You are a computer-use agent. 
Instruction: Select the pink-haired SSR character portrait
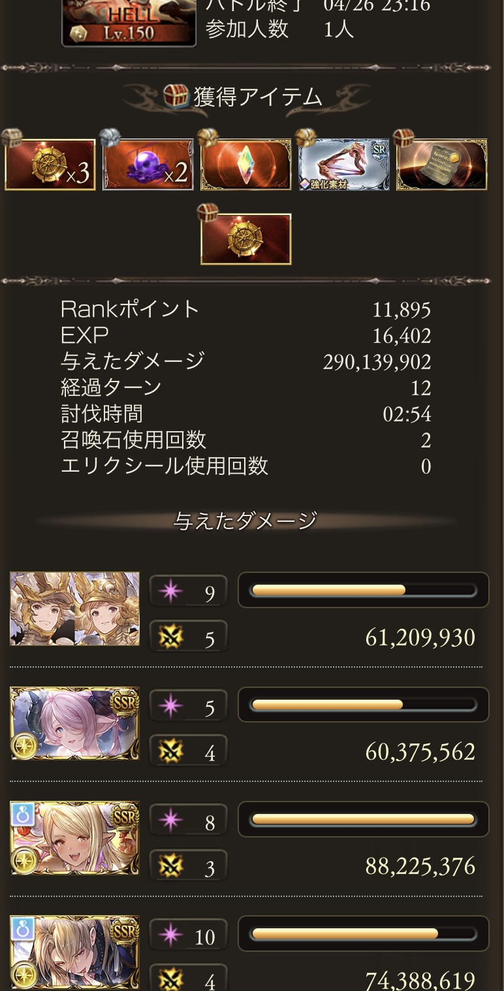pyautogui.click(x=75, y=723)
